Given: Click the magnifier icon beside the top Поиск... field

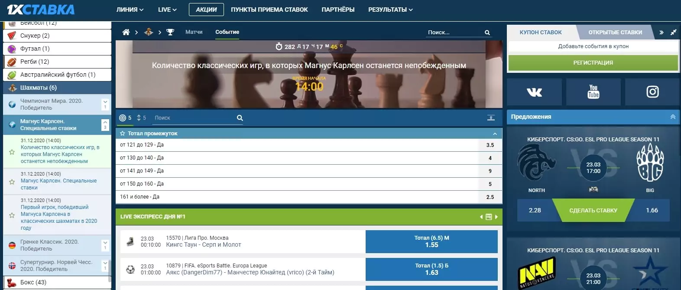Looking at the screenshot, I should pyautogui.click(x=487, y=33).
